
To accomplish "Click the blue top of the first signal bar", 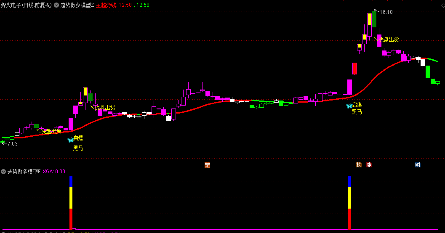I will [x=71, y=182].
